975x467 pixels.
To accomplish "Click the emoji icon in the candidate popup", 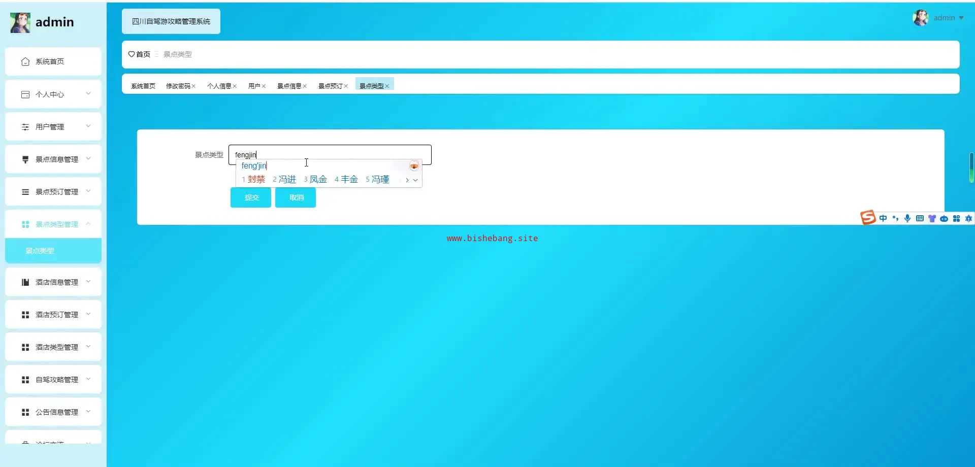I will [x=414, y=166].
